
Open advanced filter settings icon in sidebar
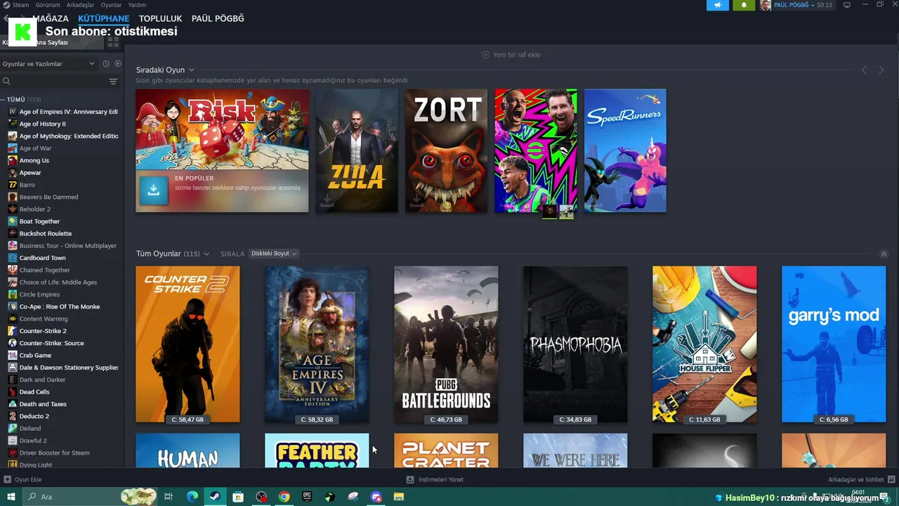[113, 82]
